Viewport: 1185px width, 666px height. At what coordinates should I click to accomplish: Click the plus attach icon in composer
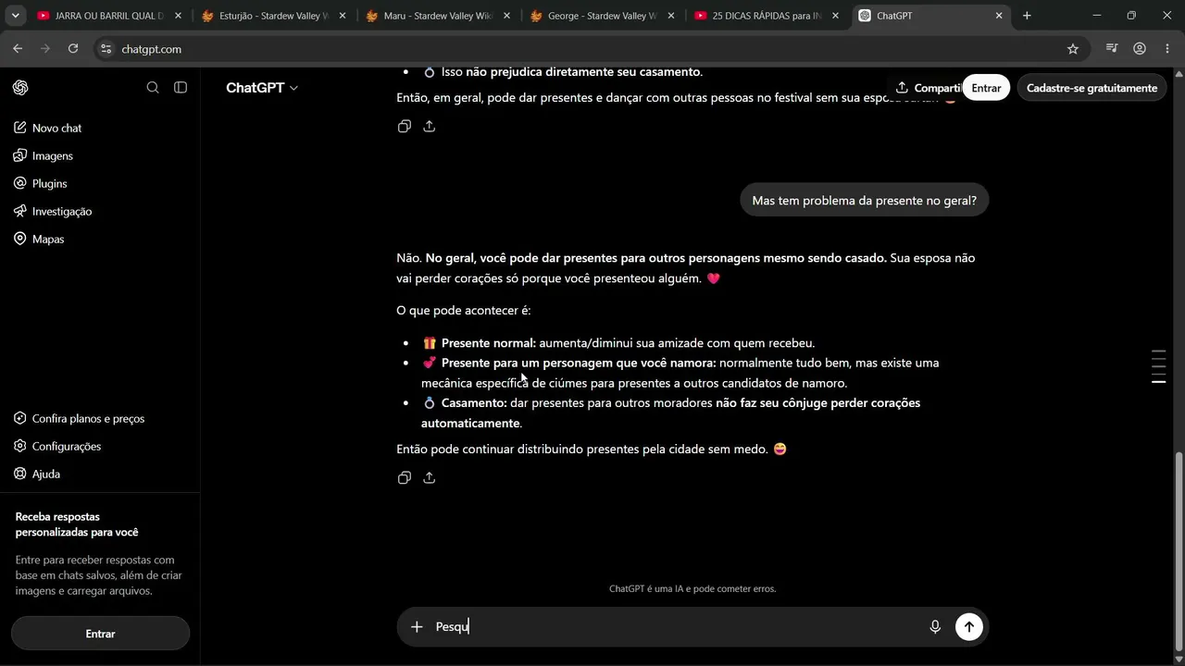(417, 627)
